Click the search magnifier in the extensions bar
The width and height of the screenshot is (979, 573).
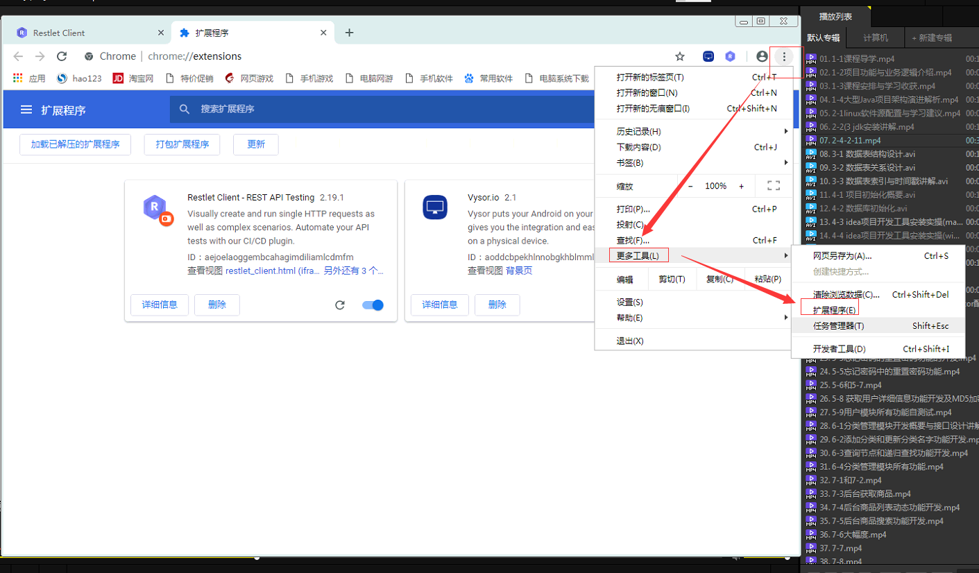[185, 109]
